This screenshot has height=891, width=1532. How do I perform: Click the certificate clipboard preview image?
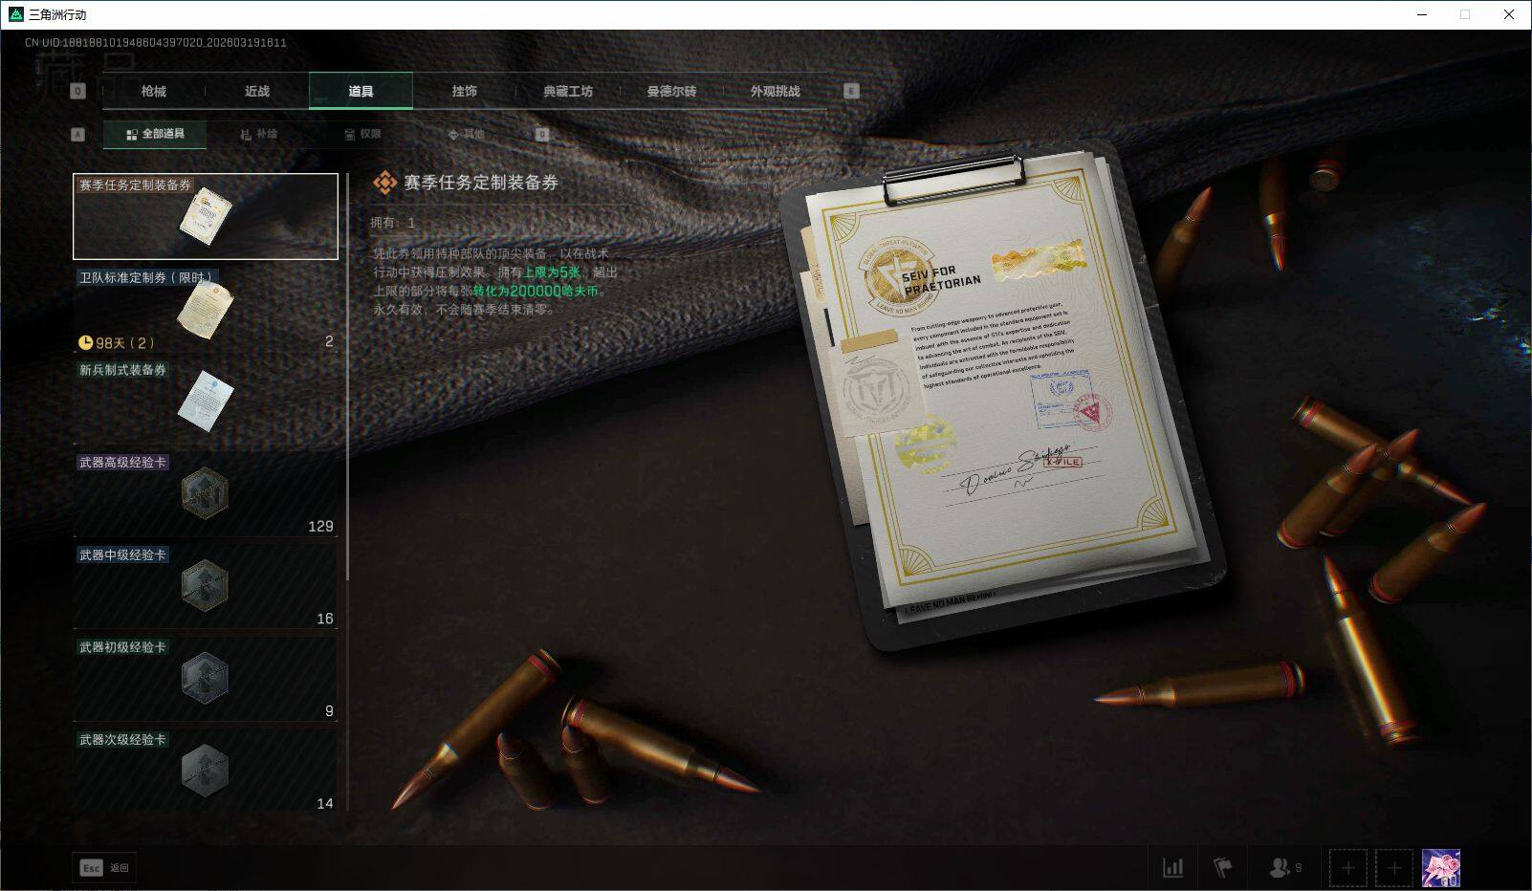click(1003, 399)
